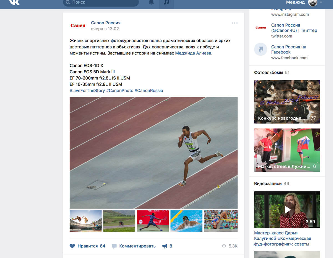Screen dimensions: 333x258
Task: Open the Canon Россия Twitter link
Action: tap(294, 28)
